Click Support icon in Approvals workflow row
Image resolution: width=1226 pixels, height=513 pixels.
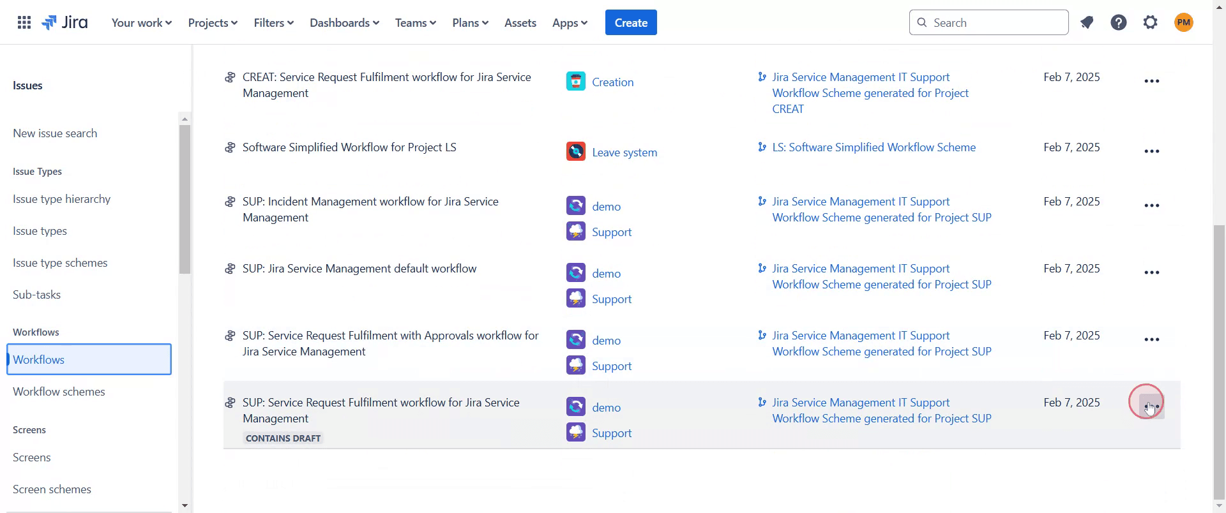pos(576,365)
